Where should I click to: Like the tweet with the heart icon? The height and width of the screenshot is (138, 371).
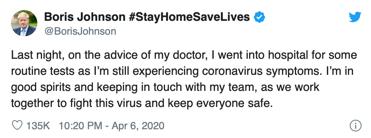pyautogui.click(x=17, y=125)
